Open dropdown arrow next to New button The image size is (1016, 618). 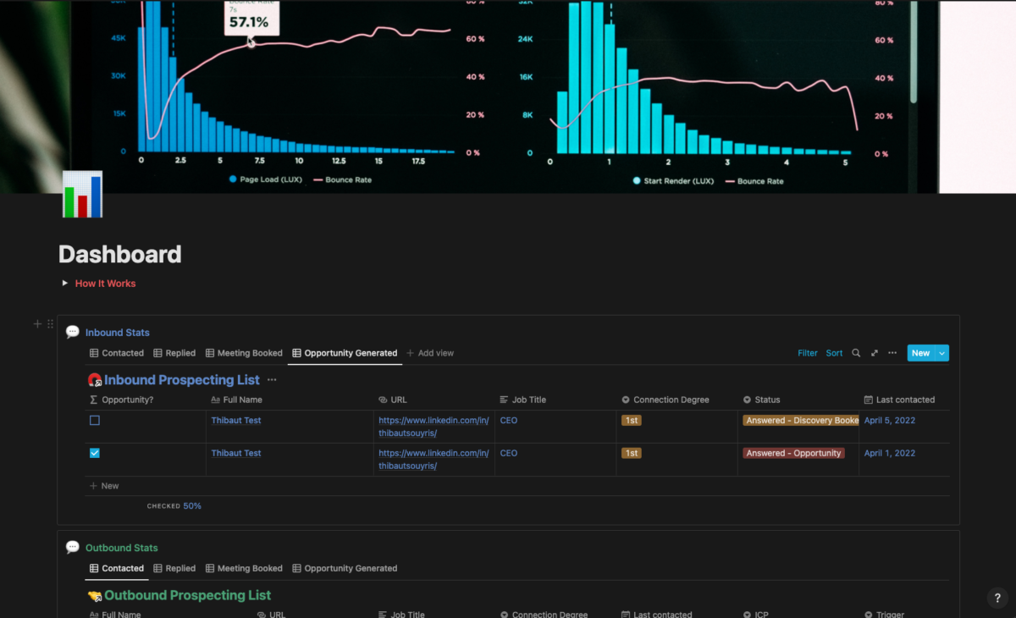point(942,353)
